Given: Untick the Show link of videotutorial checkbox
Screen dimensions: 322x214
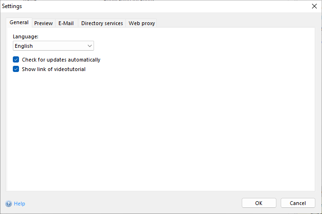Looking at the screenshot, I should click(16, 69).
